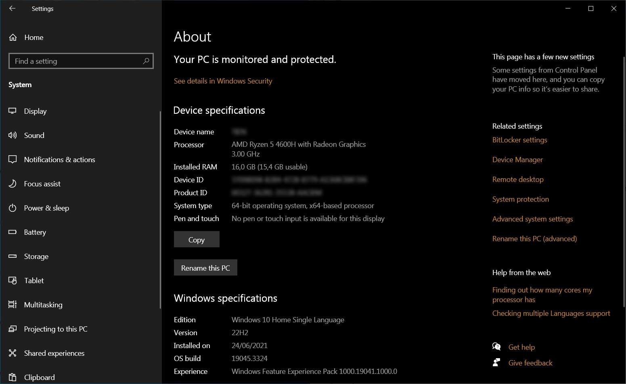Click the Storage drive icon
Image resolution: width=626 pixels, height=384 pixels.
13,256
